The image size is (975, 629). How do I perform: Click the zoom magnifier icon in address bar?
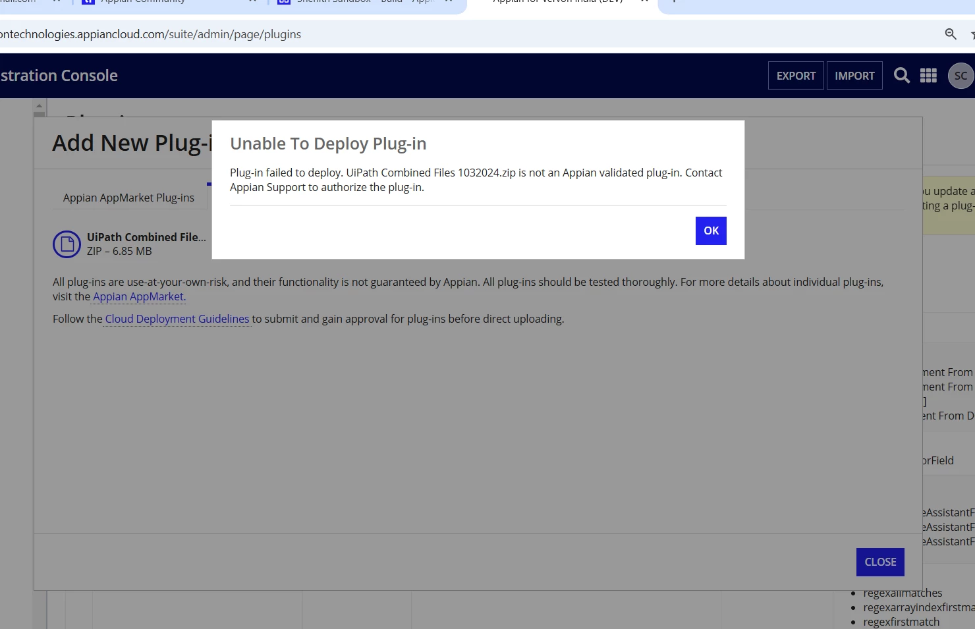[x=951, y=34]
